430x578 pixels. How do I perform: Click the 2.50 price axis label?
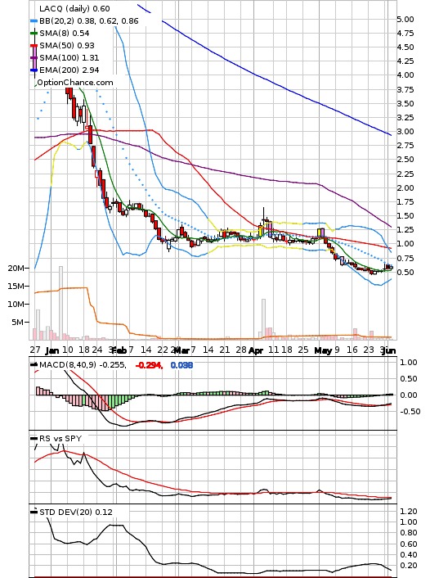click(405, 160)
